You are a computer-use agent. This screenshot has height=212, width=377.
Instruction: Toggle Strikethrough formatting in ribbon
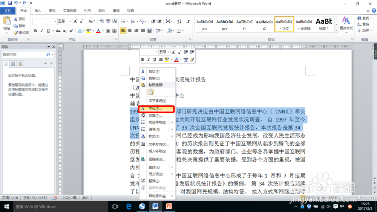(58, 31)
